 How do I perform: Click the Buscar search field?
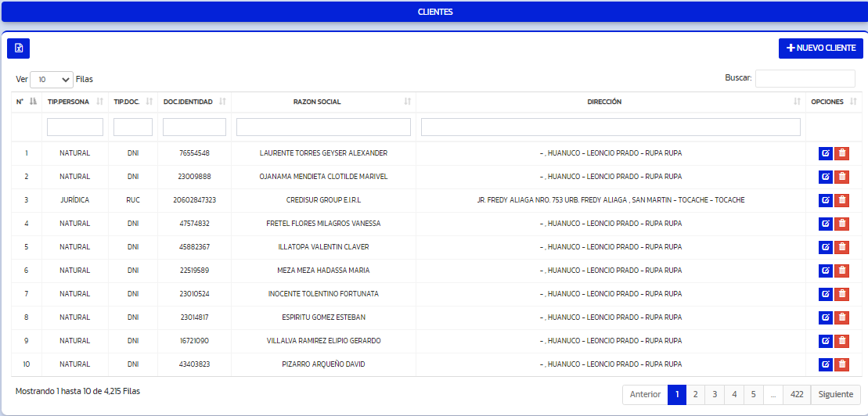pyautogui.click(x=805, y=78)
